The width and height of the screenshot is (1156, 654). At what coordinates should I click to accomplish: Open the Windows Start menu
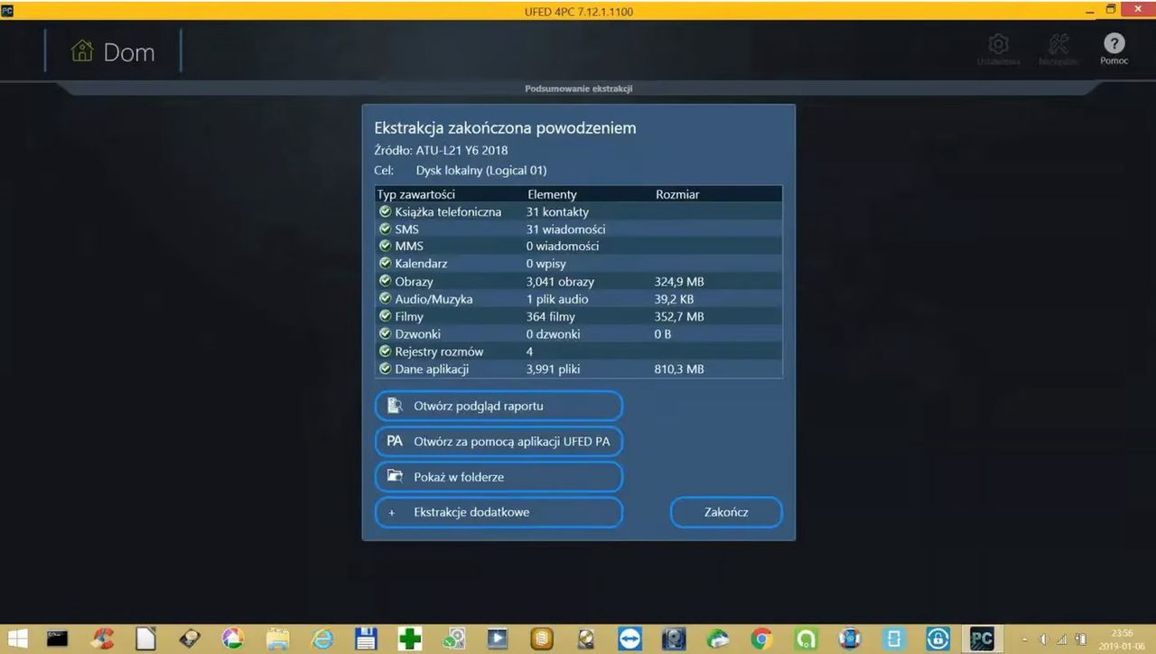(x=16, y=639)
